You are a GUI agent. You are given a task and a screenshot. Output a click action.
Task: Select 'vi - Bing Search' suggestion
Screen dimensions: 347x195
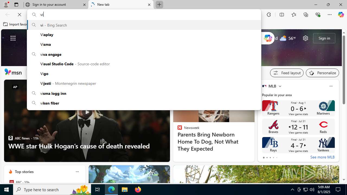144,25
